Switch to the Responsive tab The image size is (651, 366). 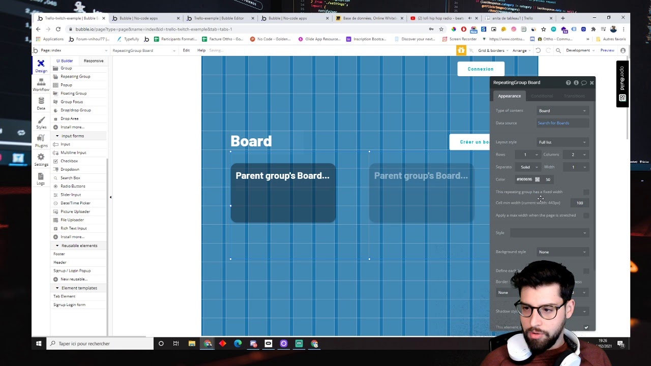coord(94,61)
